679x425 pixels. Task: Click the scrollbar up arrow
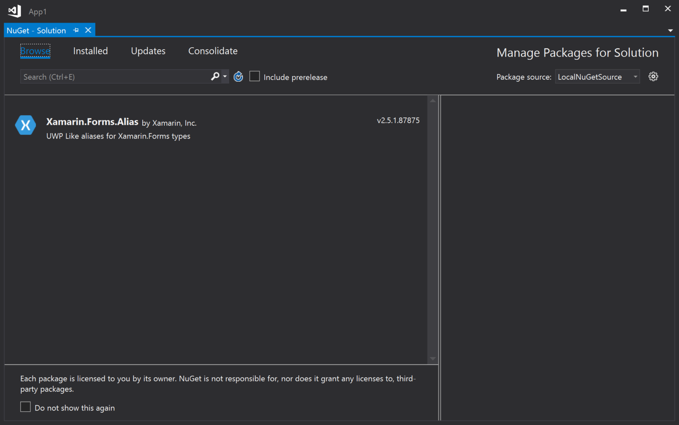(433, 99)
